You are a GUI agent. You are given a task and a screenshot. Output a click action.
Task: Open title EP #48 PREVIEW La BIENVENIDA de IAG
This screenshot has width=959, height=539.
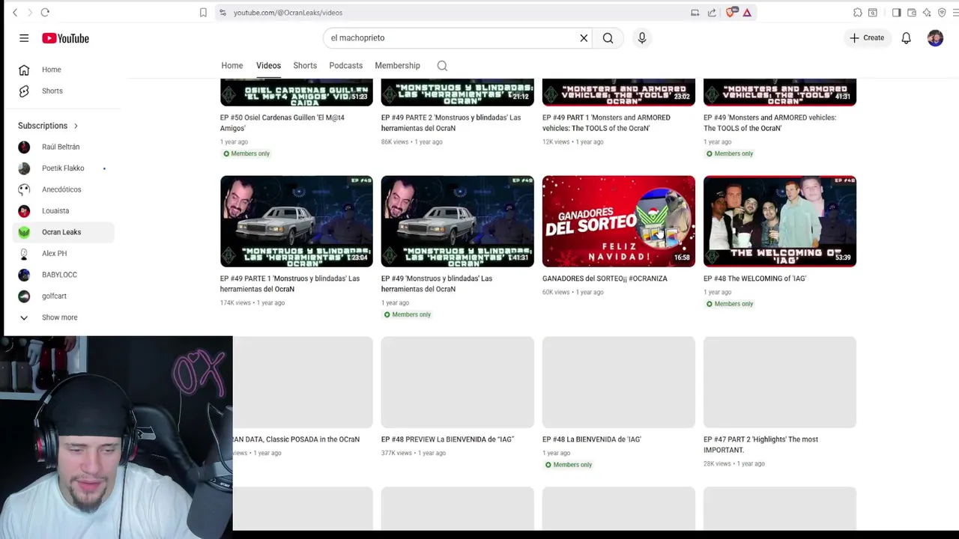pos(447,439)
